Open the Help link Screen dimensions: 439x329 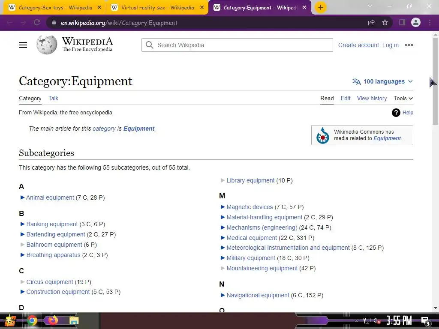click(408, 113)
